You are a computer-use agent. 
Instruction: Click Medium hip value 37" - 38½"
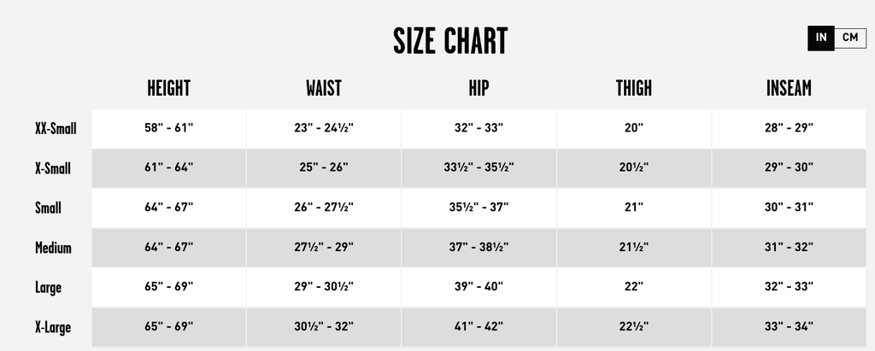479,248
